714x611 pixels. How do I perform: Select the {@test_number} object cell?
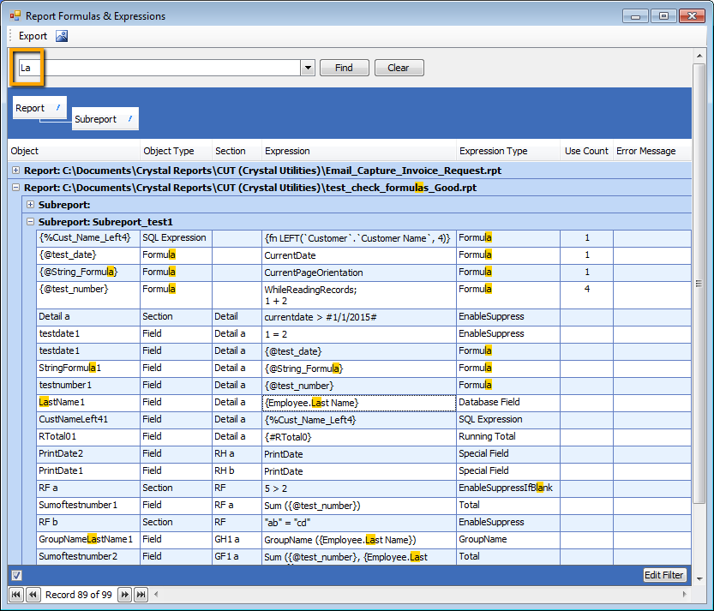(88, 295)
